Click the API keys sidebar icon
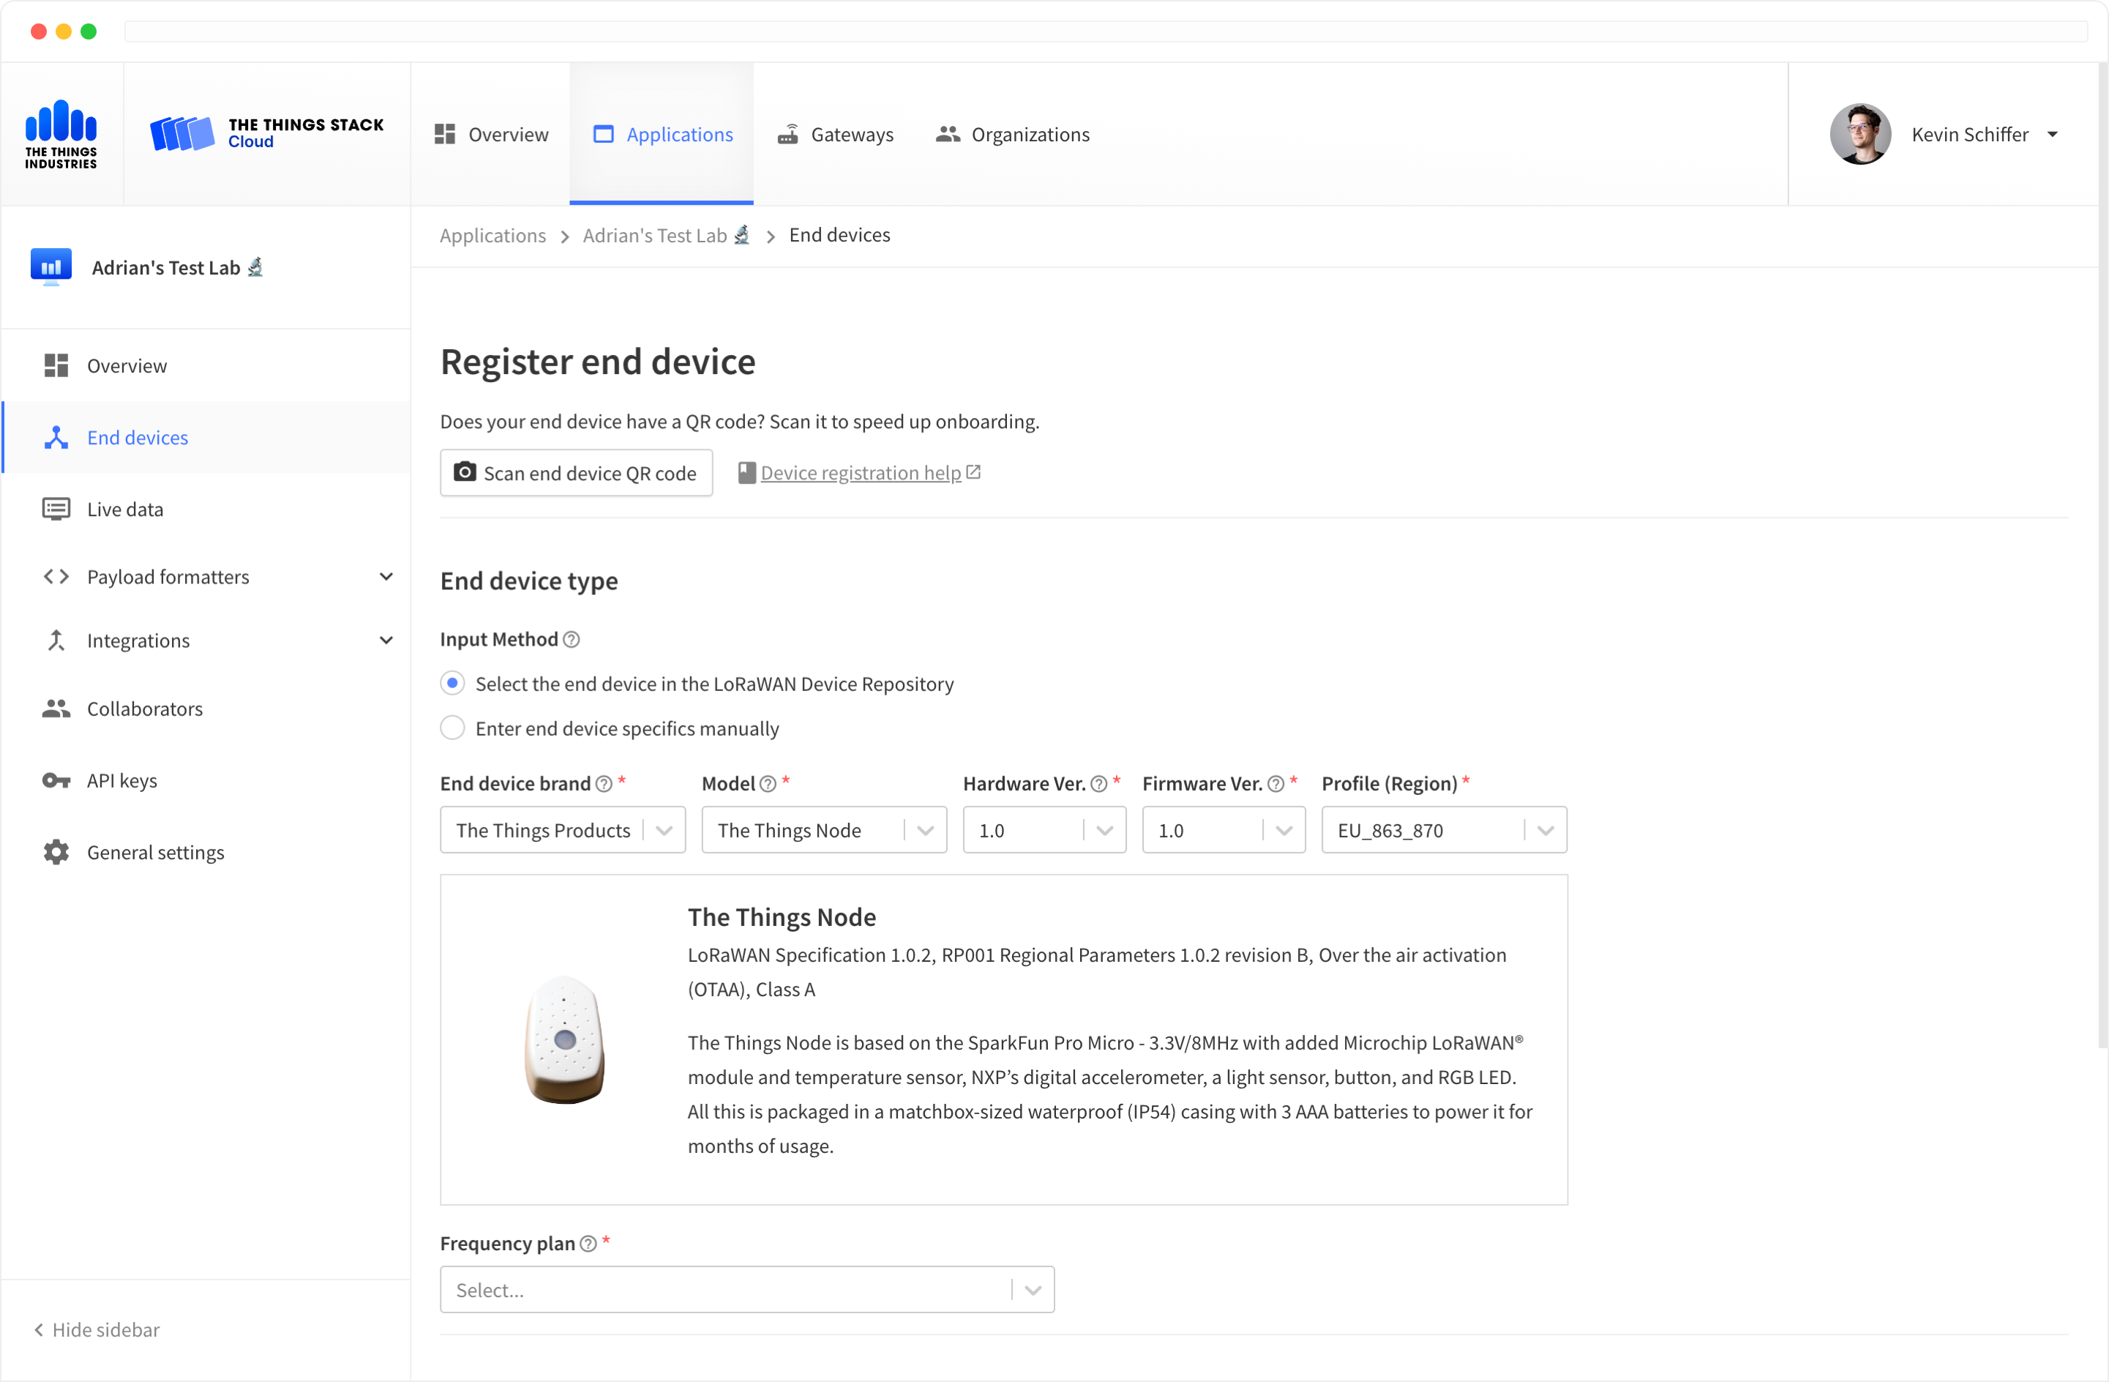Viewport: 2109px width, 1382px height. coord(54,779)
